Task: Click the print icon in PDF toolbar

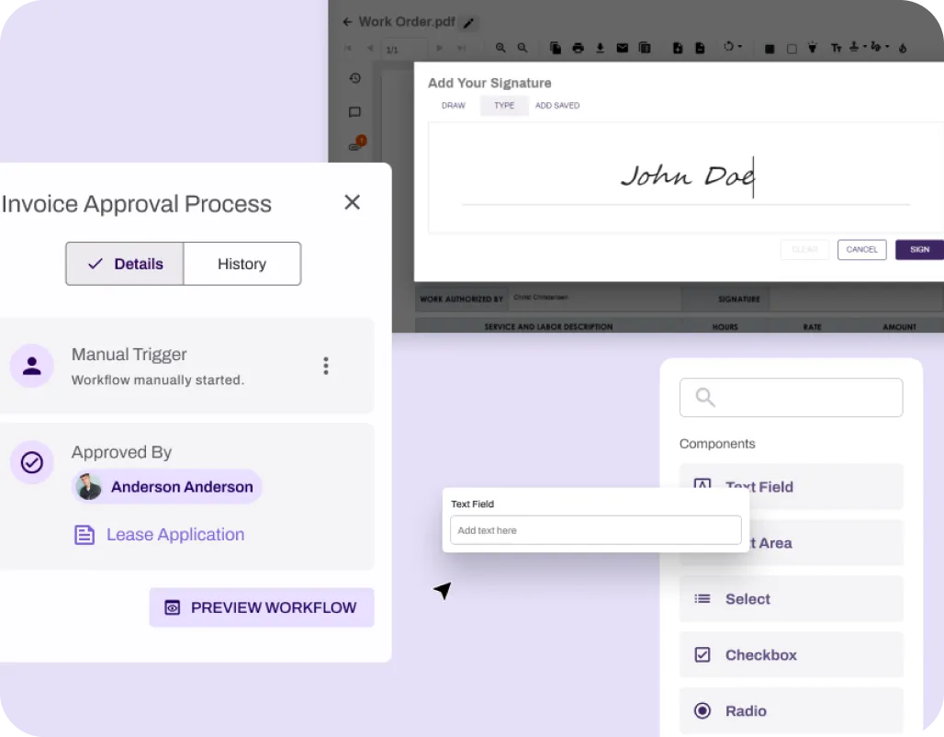Action: (x=578, y=48)
